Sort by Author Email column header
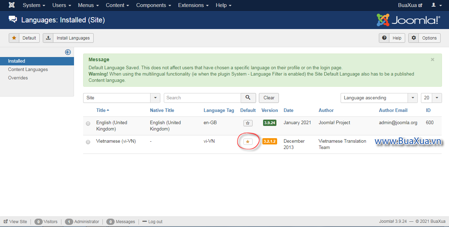This screenshot has width=449, height=227. tap(393, 110)
